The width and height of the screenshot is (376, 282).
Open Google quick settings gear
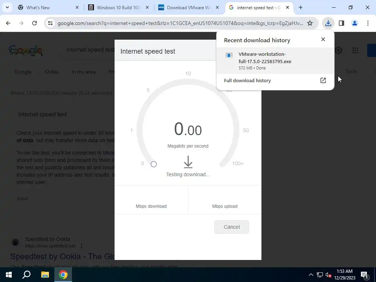(338, 50)
